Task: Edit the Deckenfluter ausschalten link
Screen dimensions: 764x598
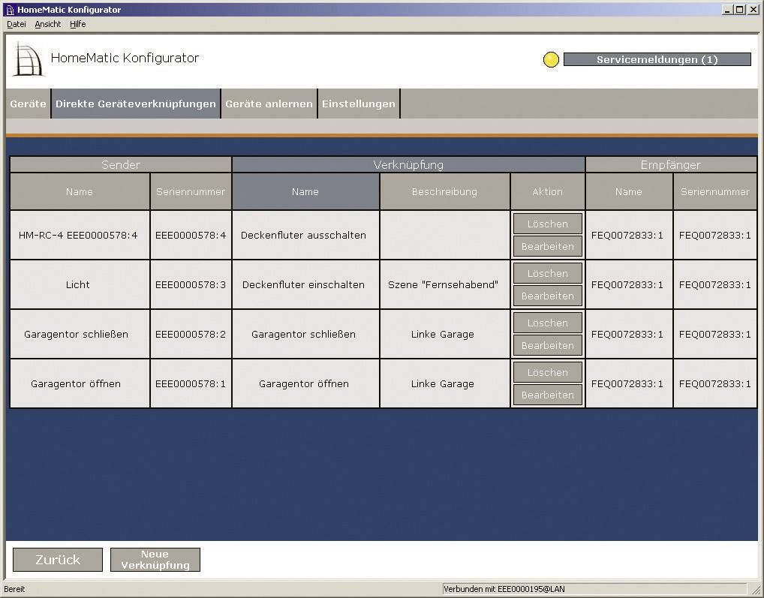Action: tap(547, 246)
